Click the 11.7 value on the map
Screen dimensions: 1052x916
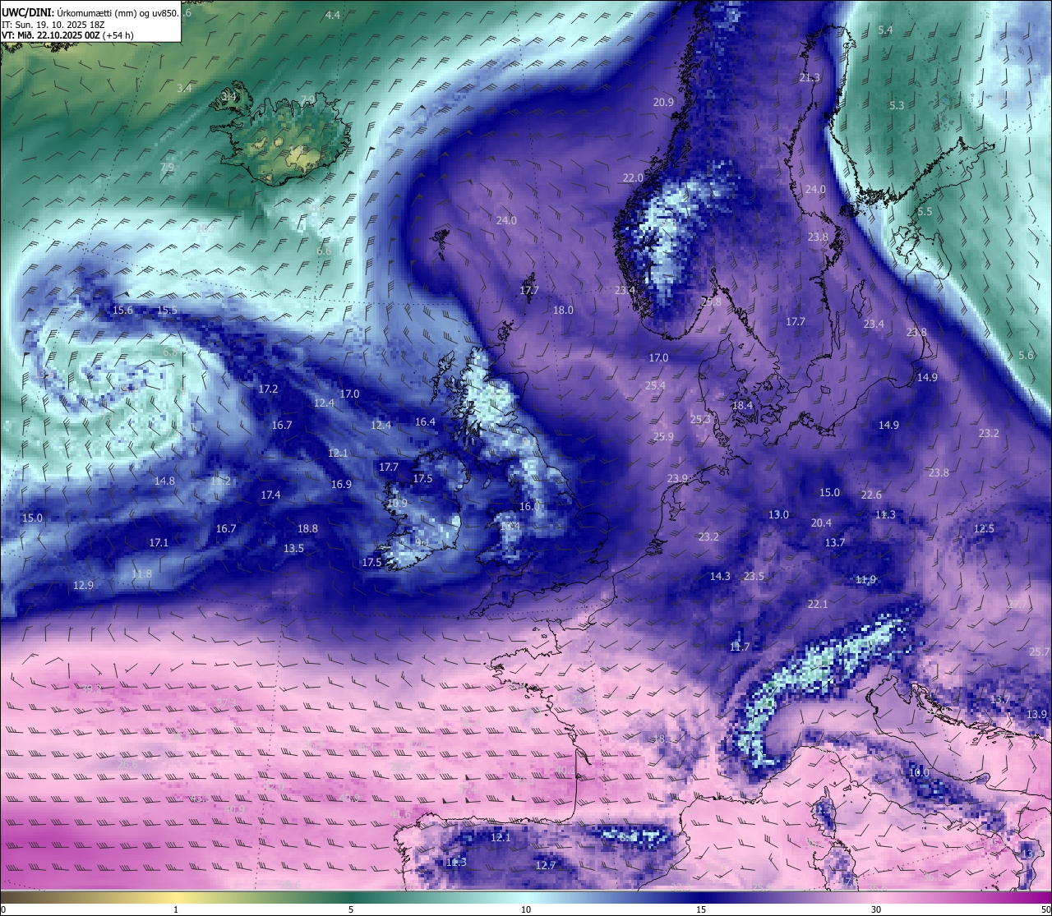[739, 647]
